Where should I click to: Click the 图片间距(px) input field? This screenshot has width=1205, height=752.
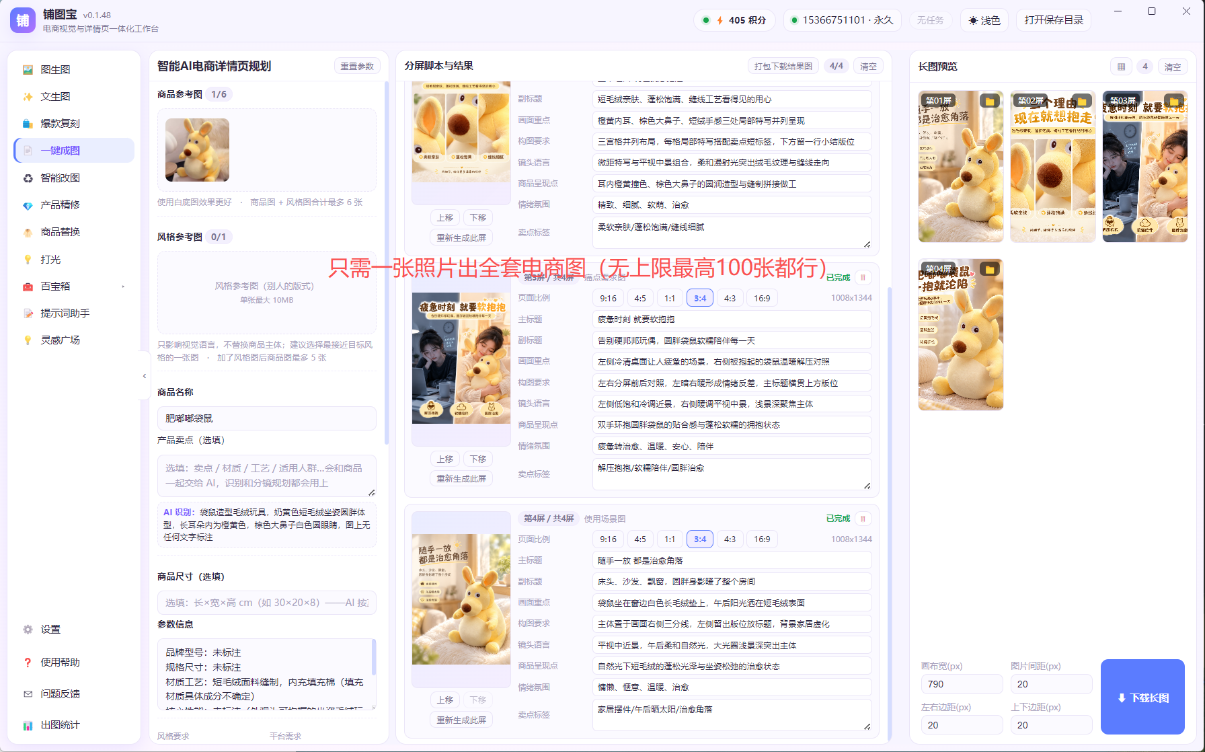point(1051,684)
